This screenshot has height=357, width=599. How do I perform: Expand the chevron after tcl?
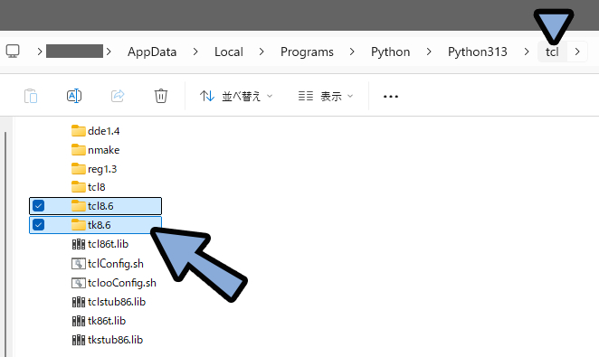point(577,52)
